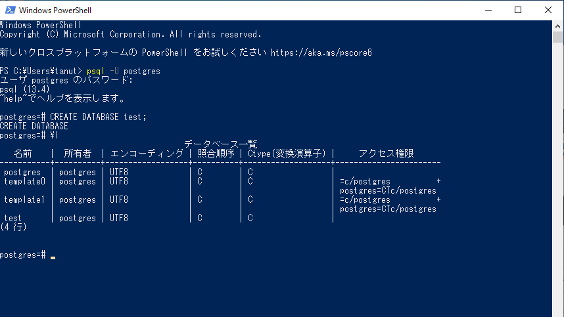The image size is (564, 317).
Task: Click the template1 database name in the list
Action: pos(24,200)
